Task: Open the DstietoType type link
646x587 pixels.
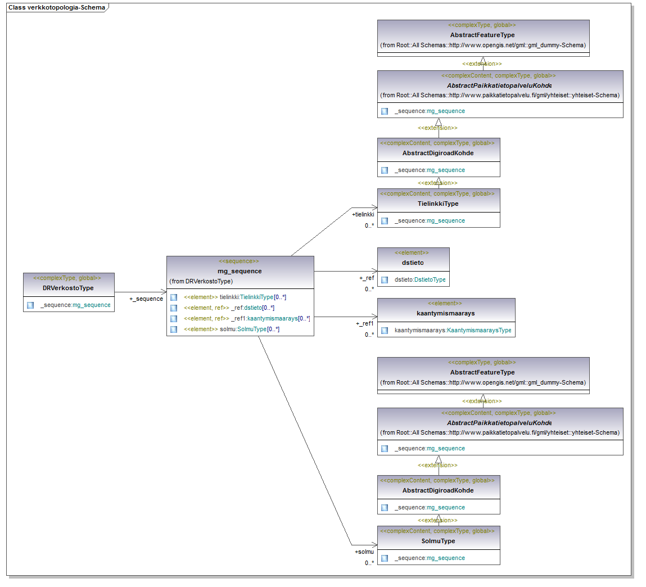Action: 430,279
